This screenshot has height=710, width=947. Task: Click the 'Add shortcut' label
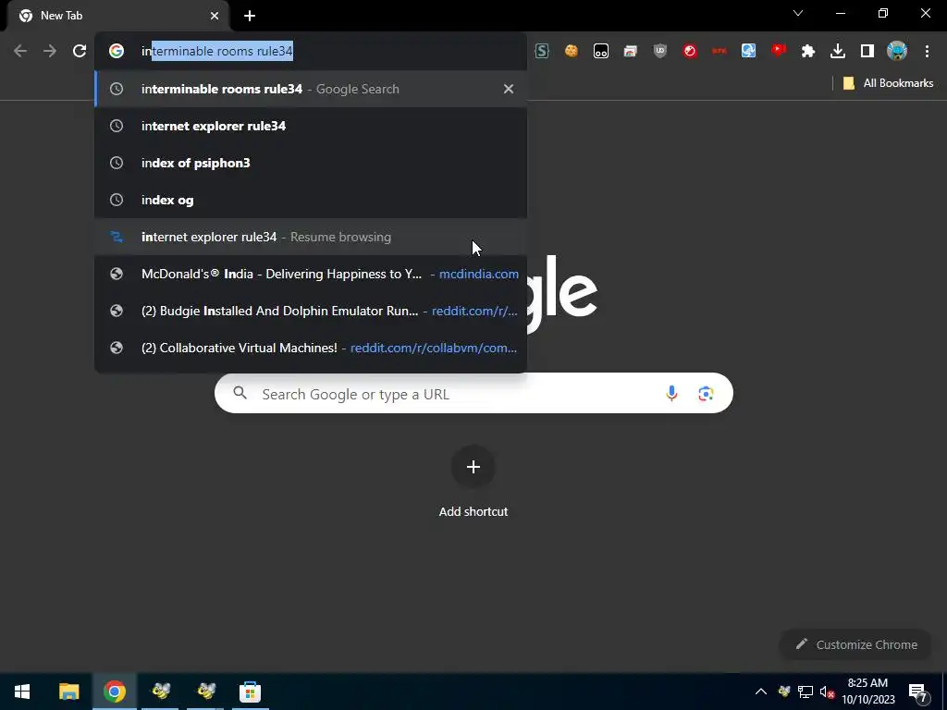click(x=473, y=511)
